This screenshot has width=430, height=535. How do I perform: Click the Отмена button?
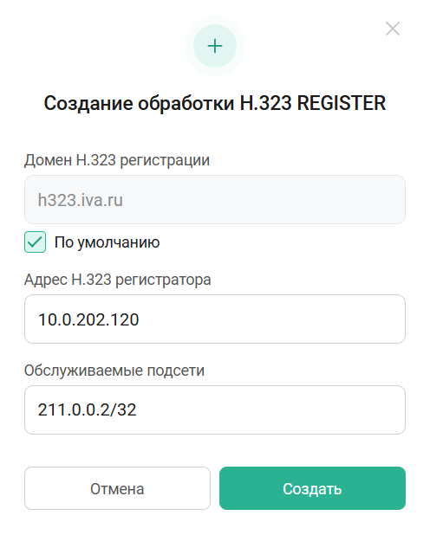pos(117,488)
